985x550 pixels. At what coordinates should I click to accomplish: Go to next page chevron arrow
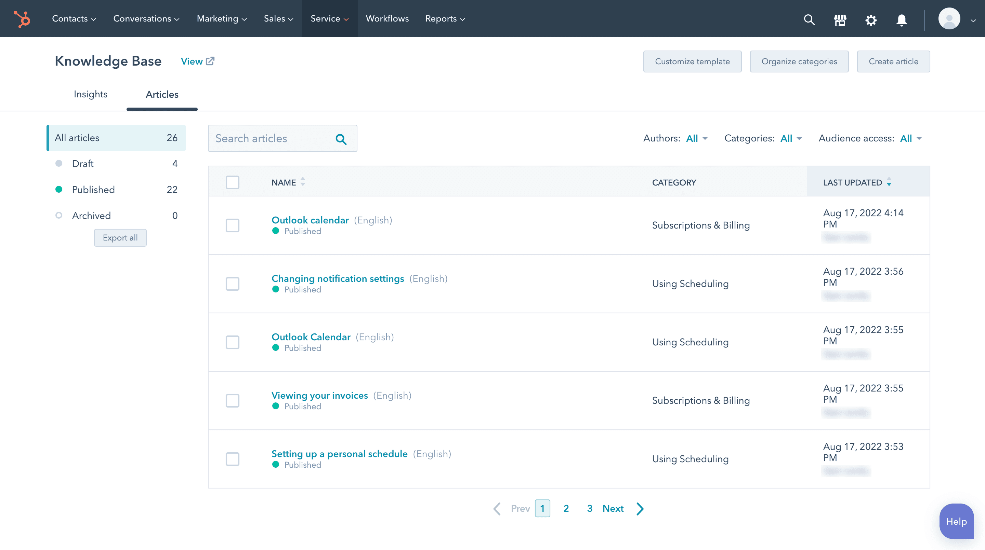click(640, 508)
